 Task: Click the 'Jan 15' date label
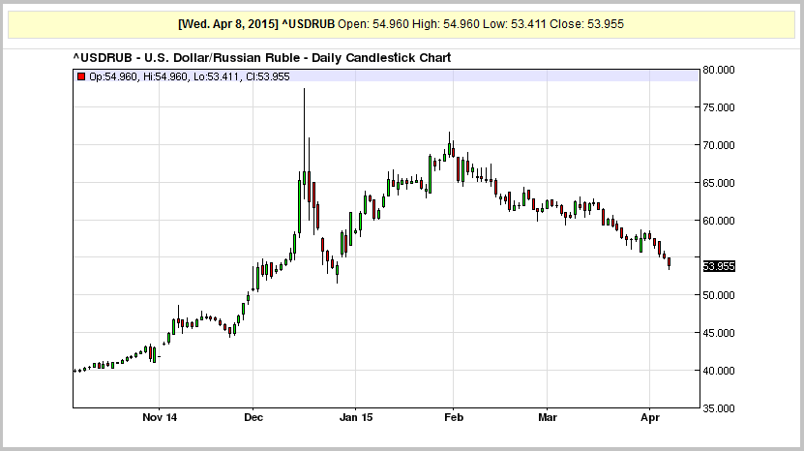point(356,417)
